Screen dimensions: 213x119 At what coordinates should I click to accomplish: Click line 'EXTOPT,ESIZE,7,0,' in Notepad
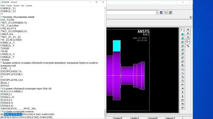[x=11, y=71]
